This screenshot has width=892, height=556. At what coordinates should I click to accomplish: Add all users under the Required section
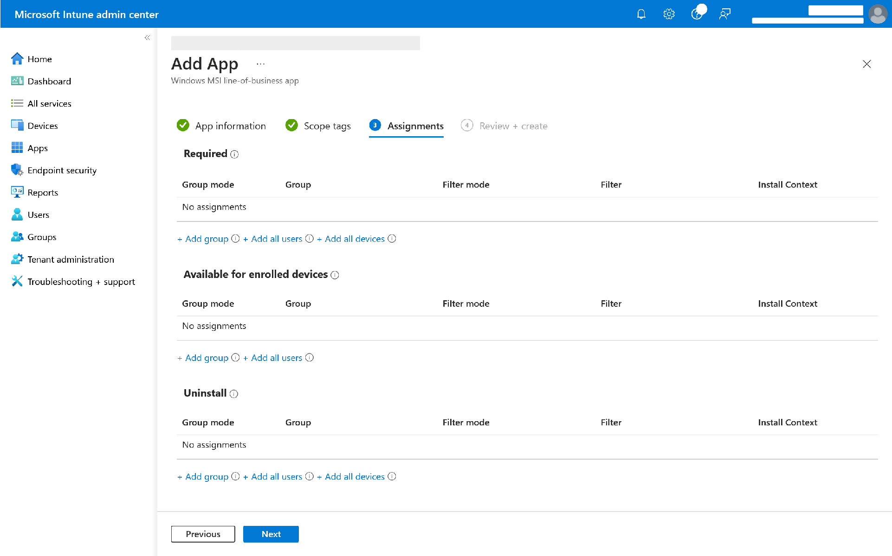[273, 239]
